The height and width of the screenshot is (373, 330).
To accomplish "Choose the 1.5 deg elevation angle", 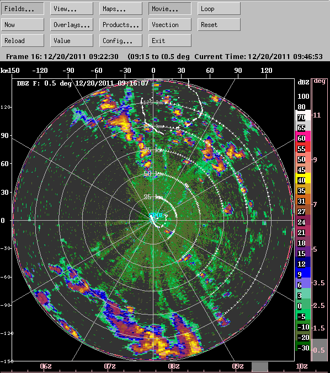I will point(320,328).
